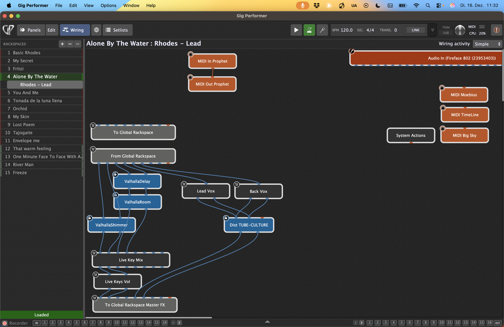
Task: Open the Options menu
Action: coord(108,5)
